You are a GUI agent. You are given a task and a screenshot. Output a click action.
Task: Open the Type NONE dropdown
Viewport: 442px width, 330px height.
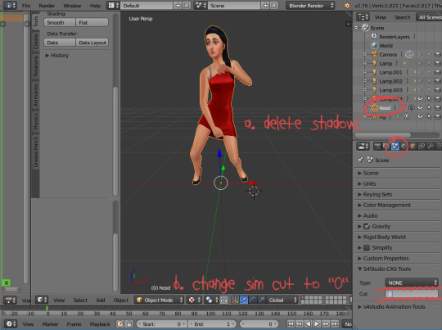pos(412,283)
